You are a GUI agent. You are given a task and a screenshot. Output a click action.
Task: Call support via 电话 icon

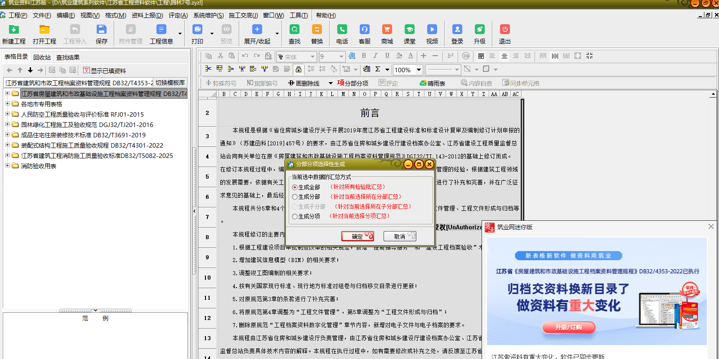click(x=342, y=30)
